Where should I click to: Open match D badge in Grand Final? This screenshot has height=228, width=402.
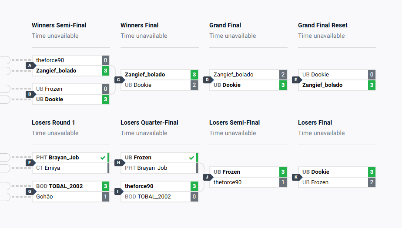tap(208, 79)
